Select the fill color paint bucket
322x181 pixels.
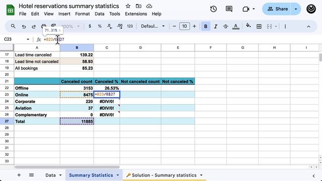(249, 26)
